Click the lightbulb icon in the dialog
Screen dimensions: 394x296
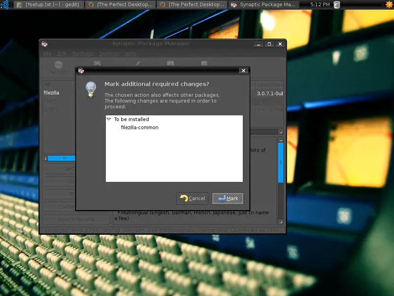coord(91,89)
